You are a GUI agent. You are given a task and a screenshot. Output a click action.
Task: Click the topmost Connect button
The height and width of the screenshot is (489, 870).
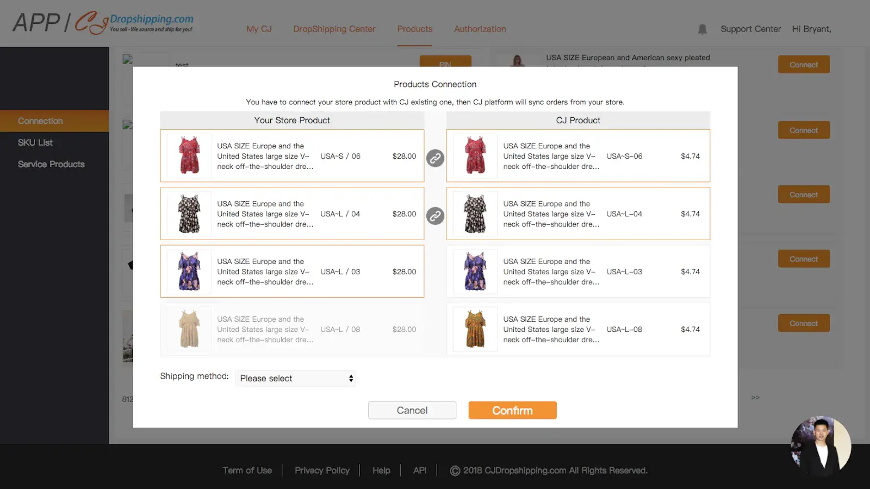[x=804, y=64]
